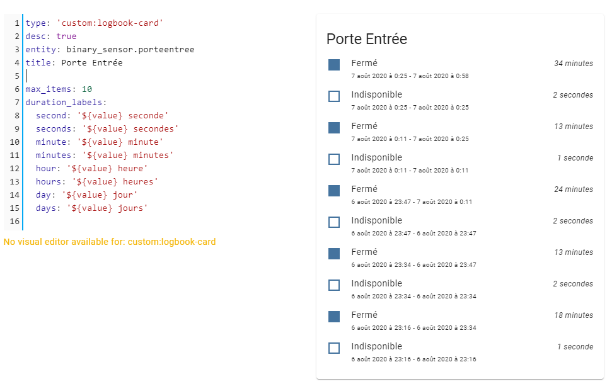The image size is (607, 384).
Task: Select the state icon next to the 18 minutes Fermé entry
Action: [x=333, y=316]
